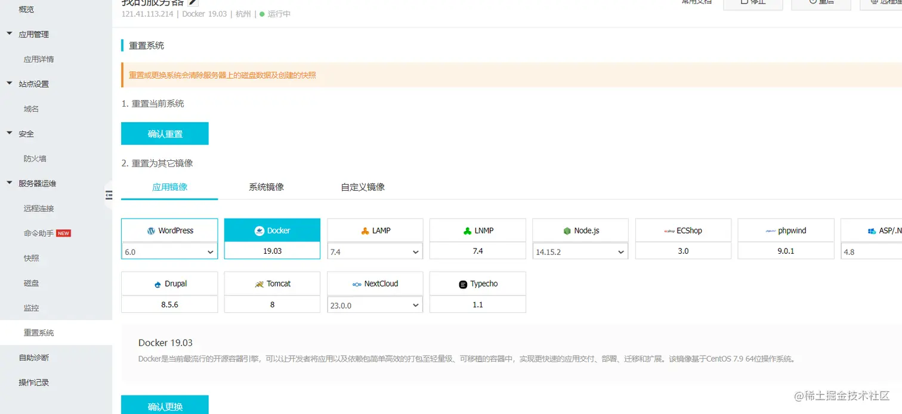Collapse the 应用管理 sidebar section

click(9, 34)
